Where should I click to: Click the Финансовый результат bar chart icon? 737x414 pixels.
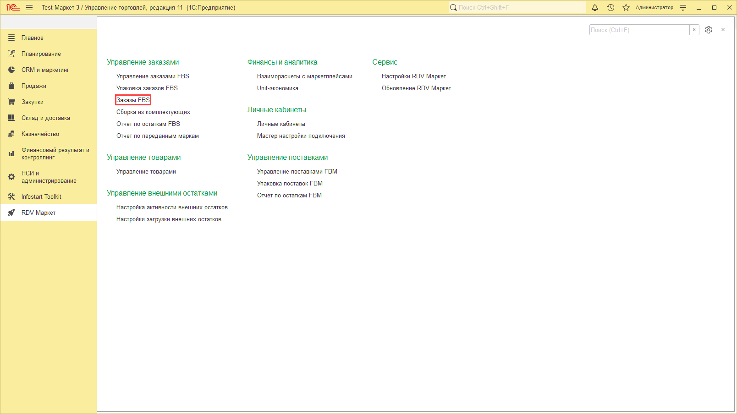(11, 154)
